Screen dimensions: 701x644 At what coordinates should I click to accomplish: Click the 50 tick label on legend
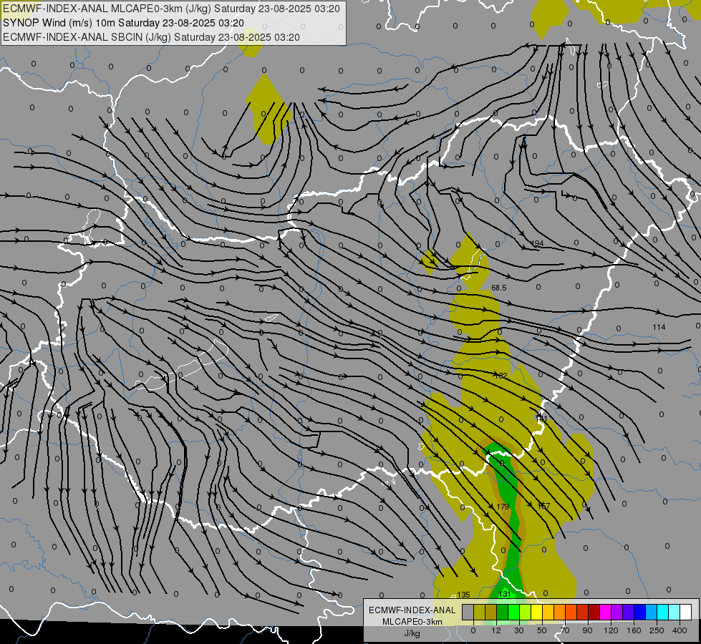(542, 630)
